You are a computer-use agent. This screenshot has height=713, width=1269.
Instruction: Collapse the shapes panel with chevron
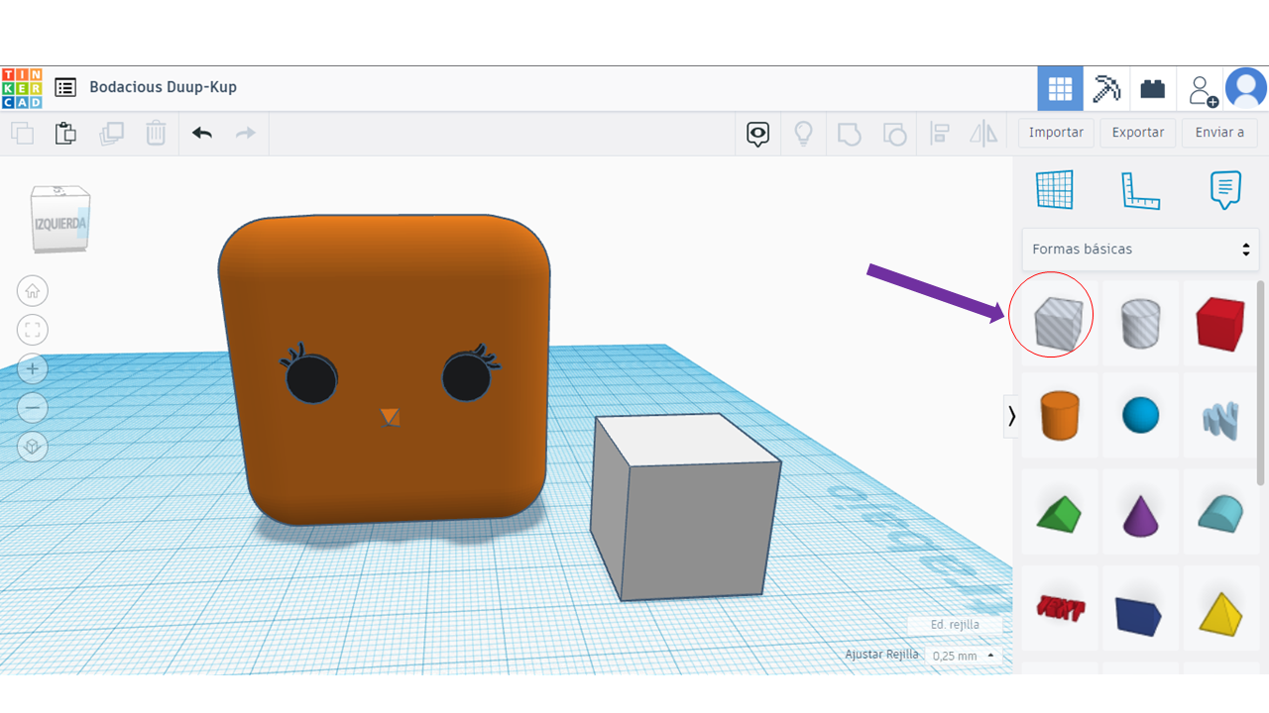coord(1011,416)
